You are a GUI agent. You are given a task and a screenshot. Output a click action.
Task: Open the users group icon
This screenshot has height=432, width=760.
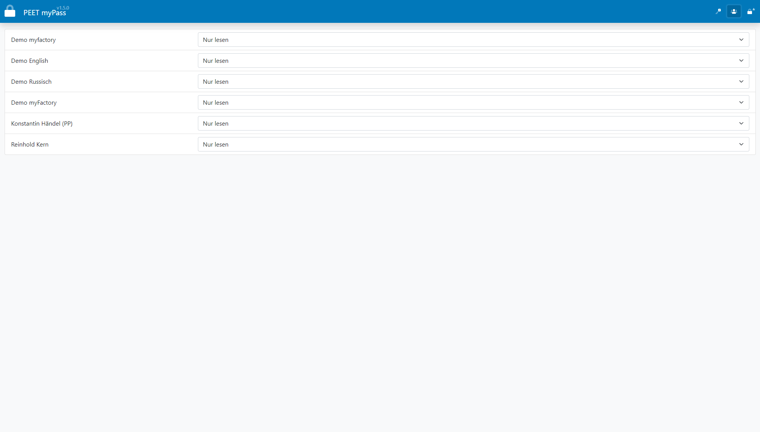pyautogui.click(x=734, y=11)
